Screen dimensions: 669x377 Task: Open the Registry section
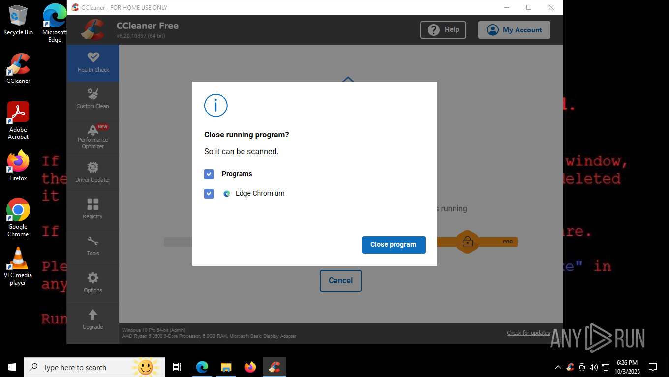(93, 210)
